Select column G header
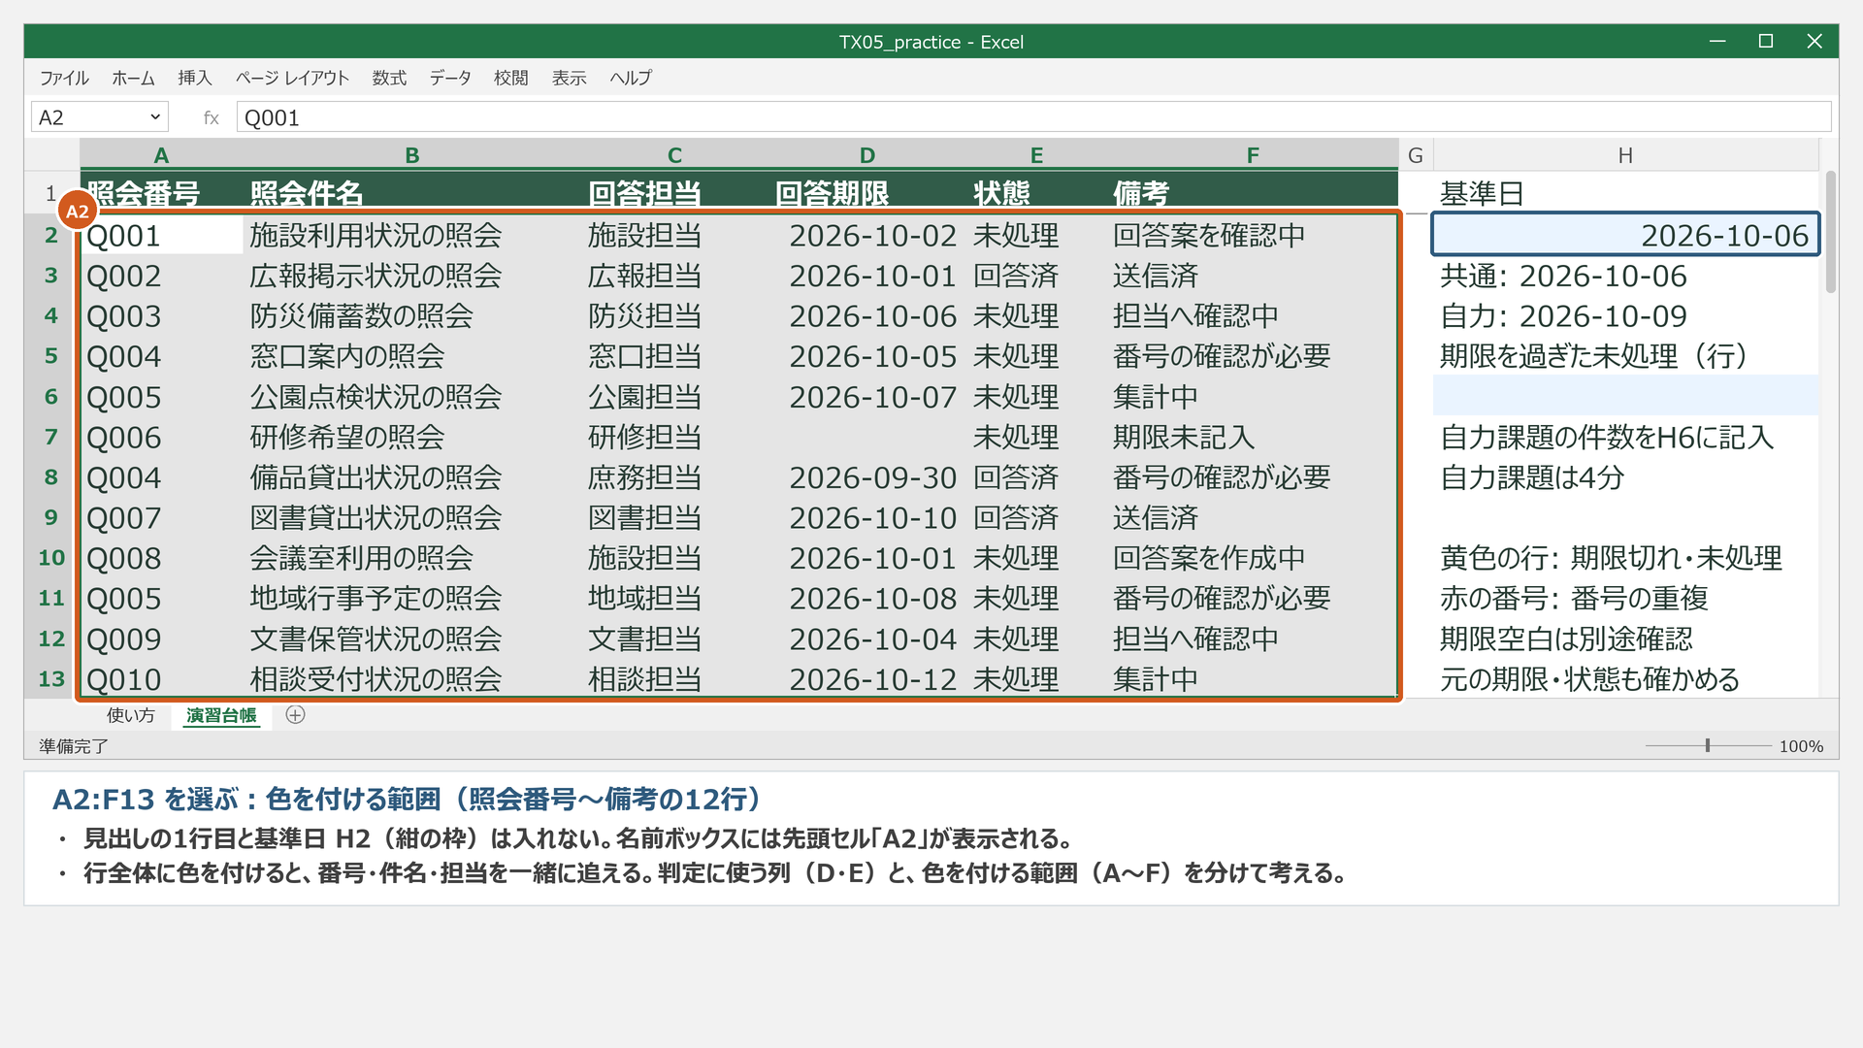The image size is (1863, 1048). point(1416,155)
